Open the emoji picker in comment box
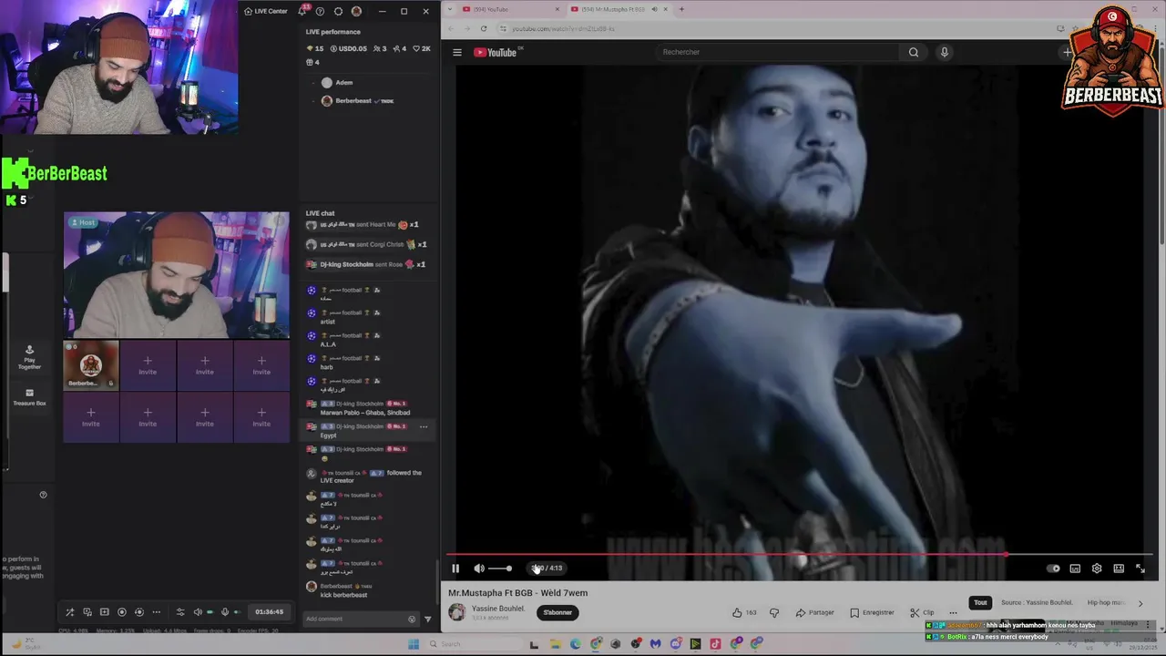This screenshot has width=1166, height=656. [412, 620]
